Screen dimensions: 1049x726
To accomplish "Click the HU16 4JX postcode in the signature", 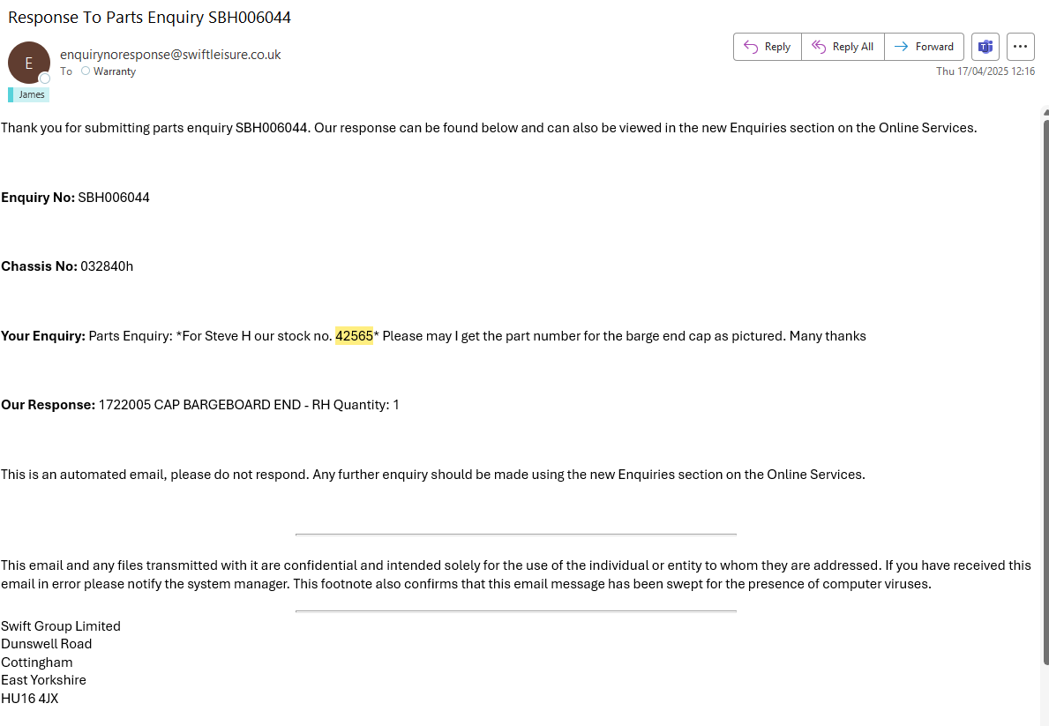I will (30, 699).
